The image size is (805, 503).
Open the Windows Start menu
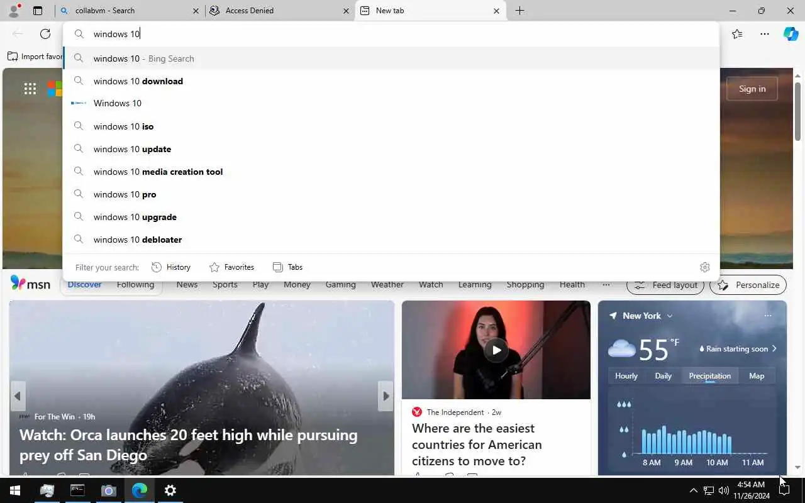[15, 490]
